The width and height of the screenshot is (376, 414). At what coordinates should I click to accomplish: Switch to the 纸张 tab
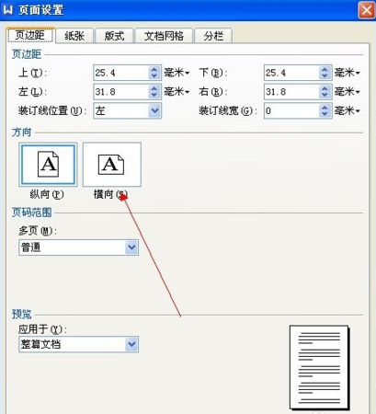pyautogui.click(x=74, y=36)
